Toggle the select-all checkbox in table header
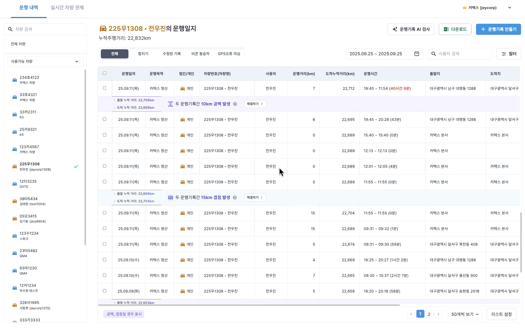The height and width of the screenshot is (328, 525). coord(104,73)
